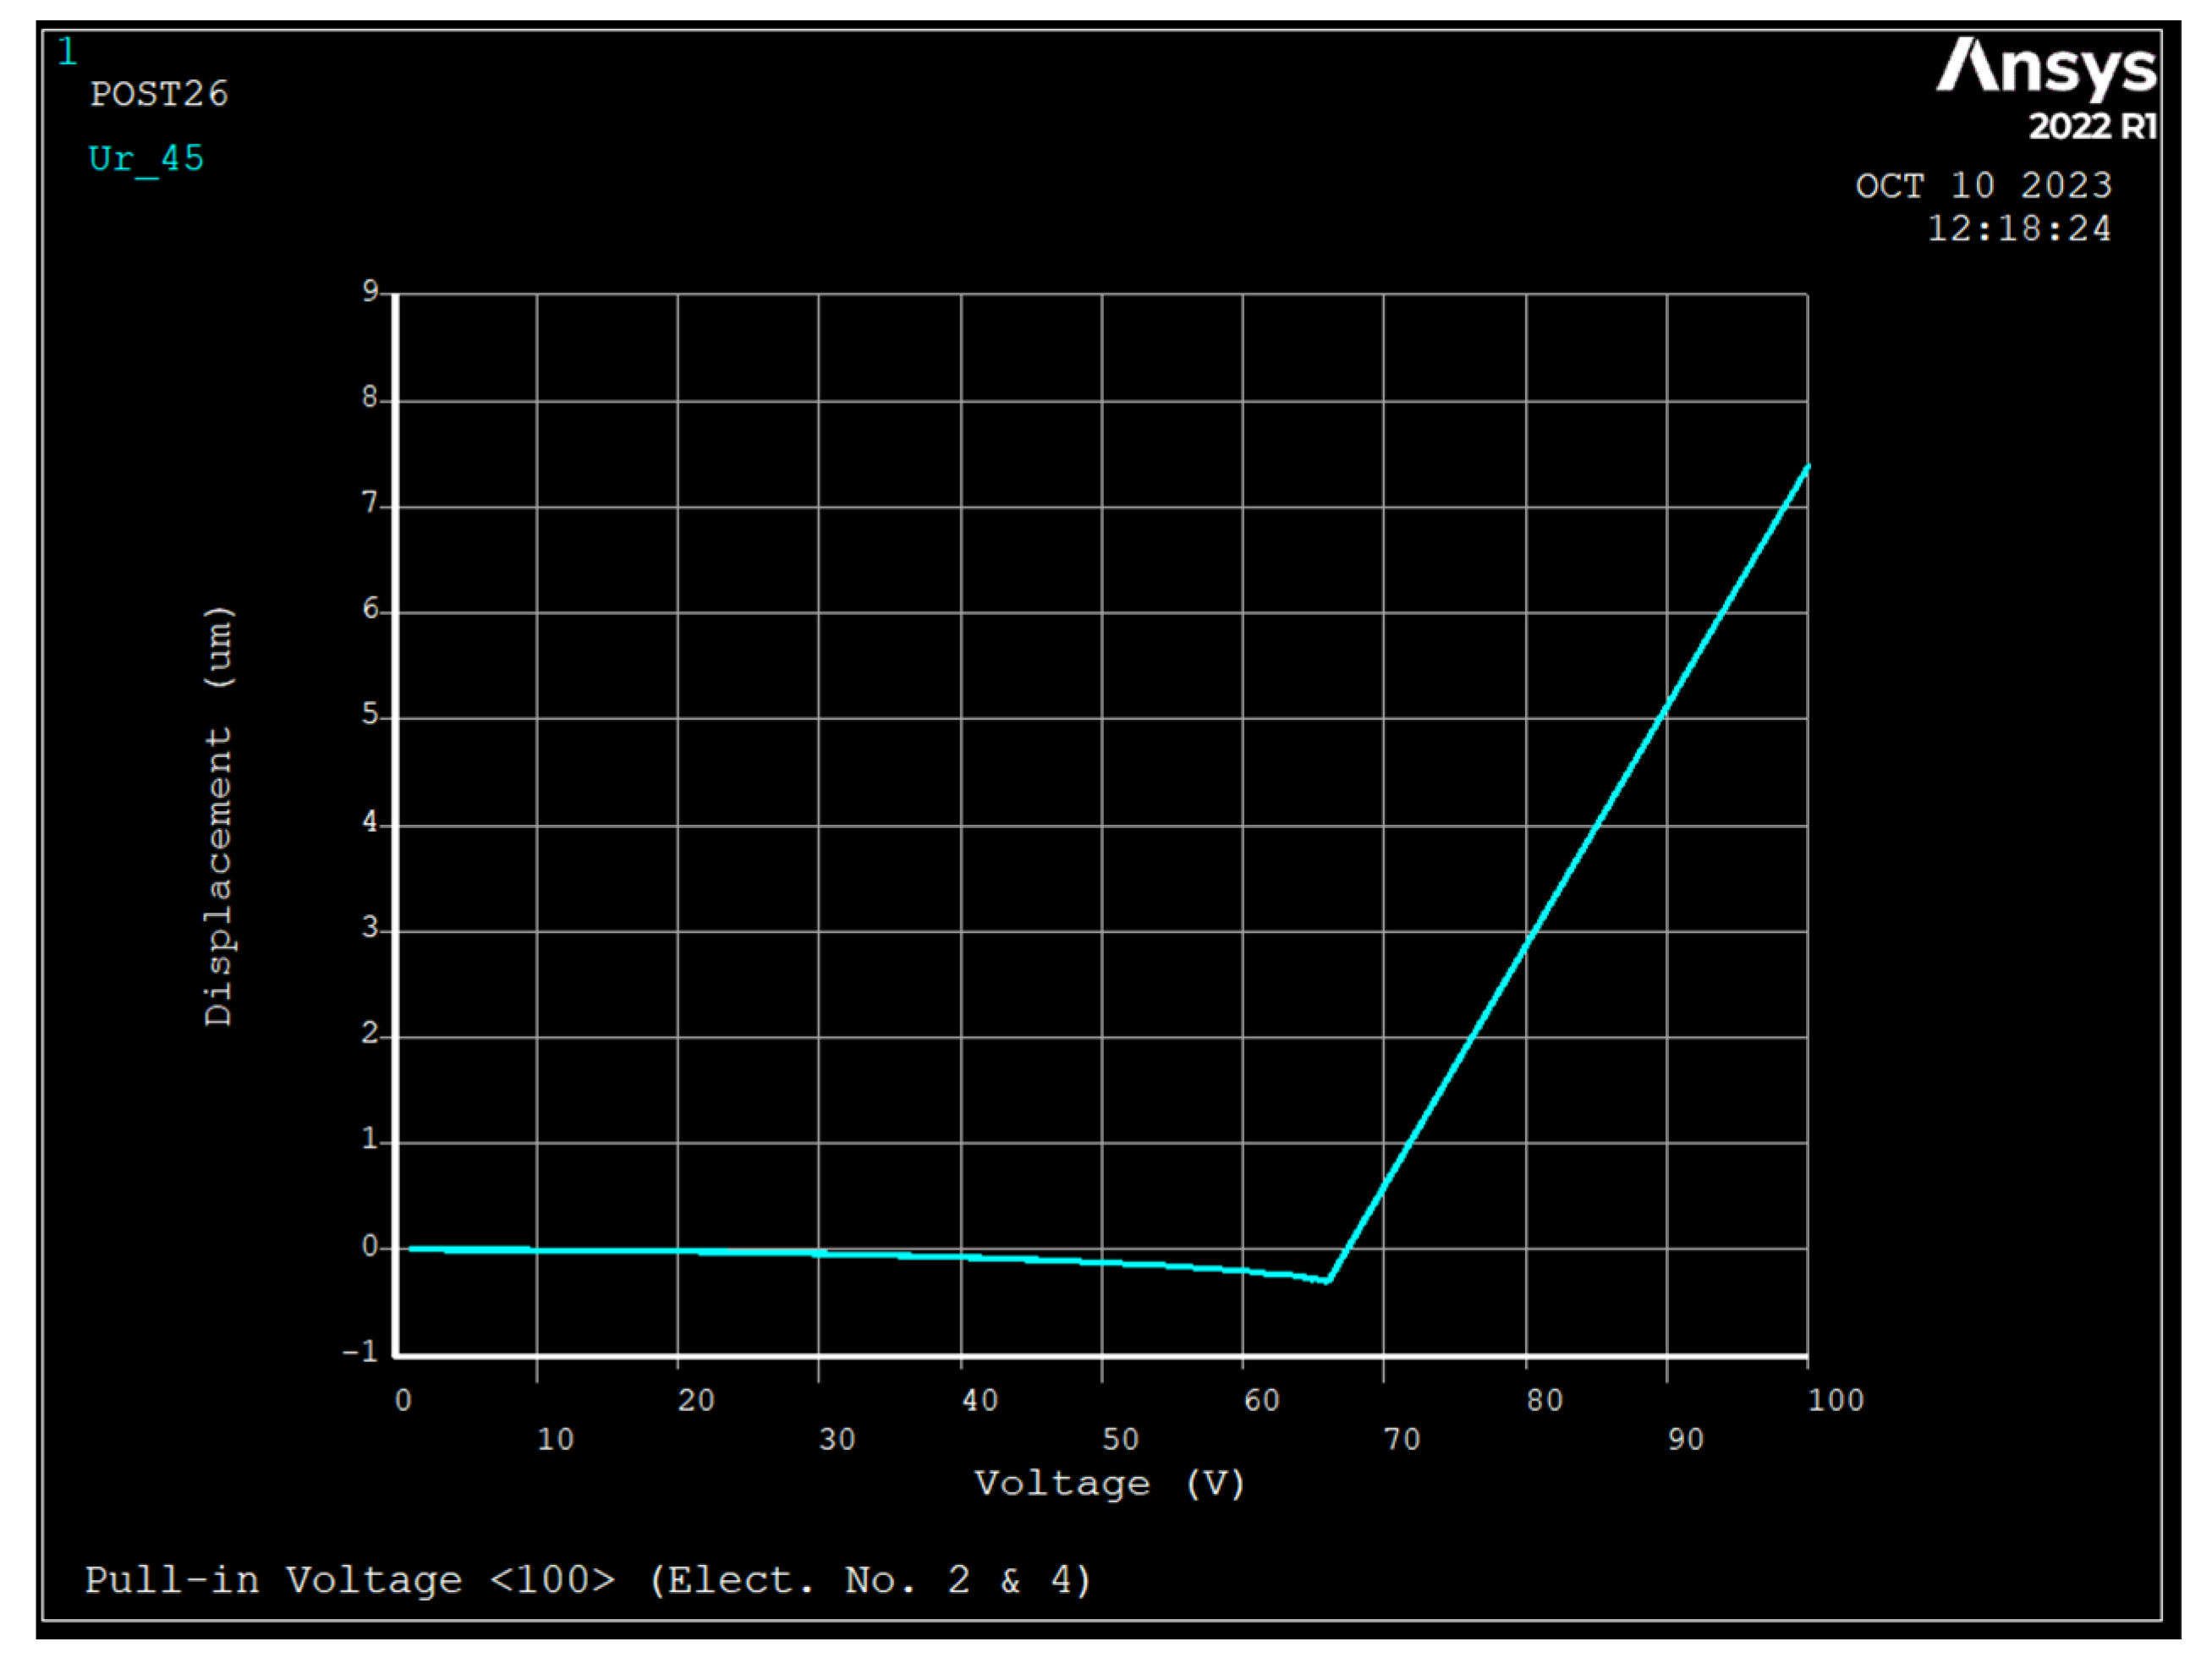Select the Voltage (V) axis label
Screen dimensions: 2212x1658
tap(1108, 1483)
